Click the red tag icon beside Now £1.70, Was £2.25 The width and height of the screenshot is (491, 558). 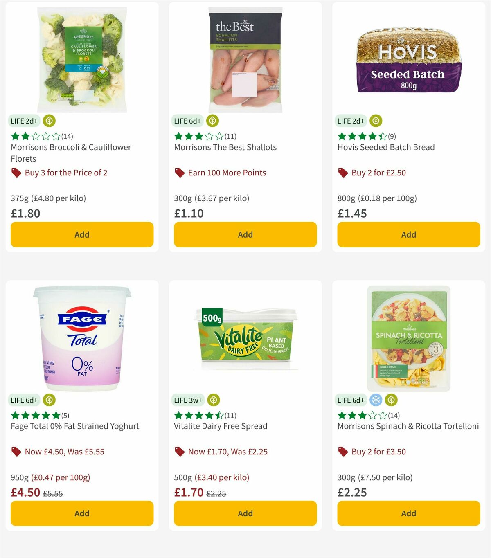179,452
